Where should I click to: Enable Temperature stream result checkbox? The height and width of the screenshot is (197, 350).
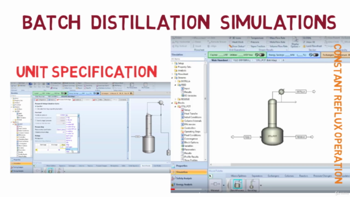coord(249,38)
